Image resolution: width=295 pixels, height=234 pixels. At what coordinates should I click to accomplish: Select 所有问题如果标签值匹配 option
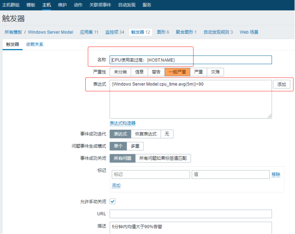(x=163, y=158)
